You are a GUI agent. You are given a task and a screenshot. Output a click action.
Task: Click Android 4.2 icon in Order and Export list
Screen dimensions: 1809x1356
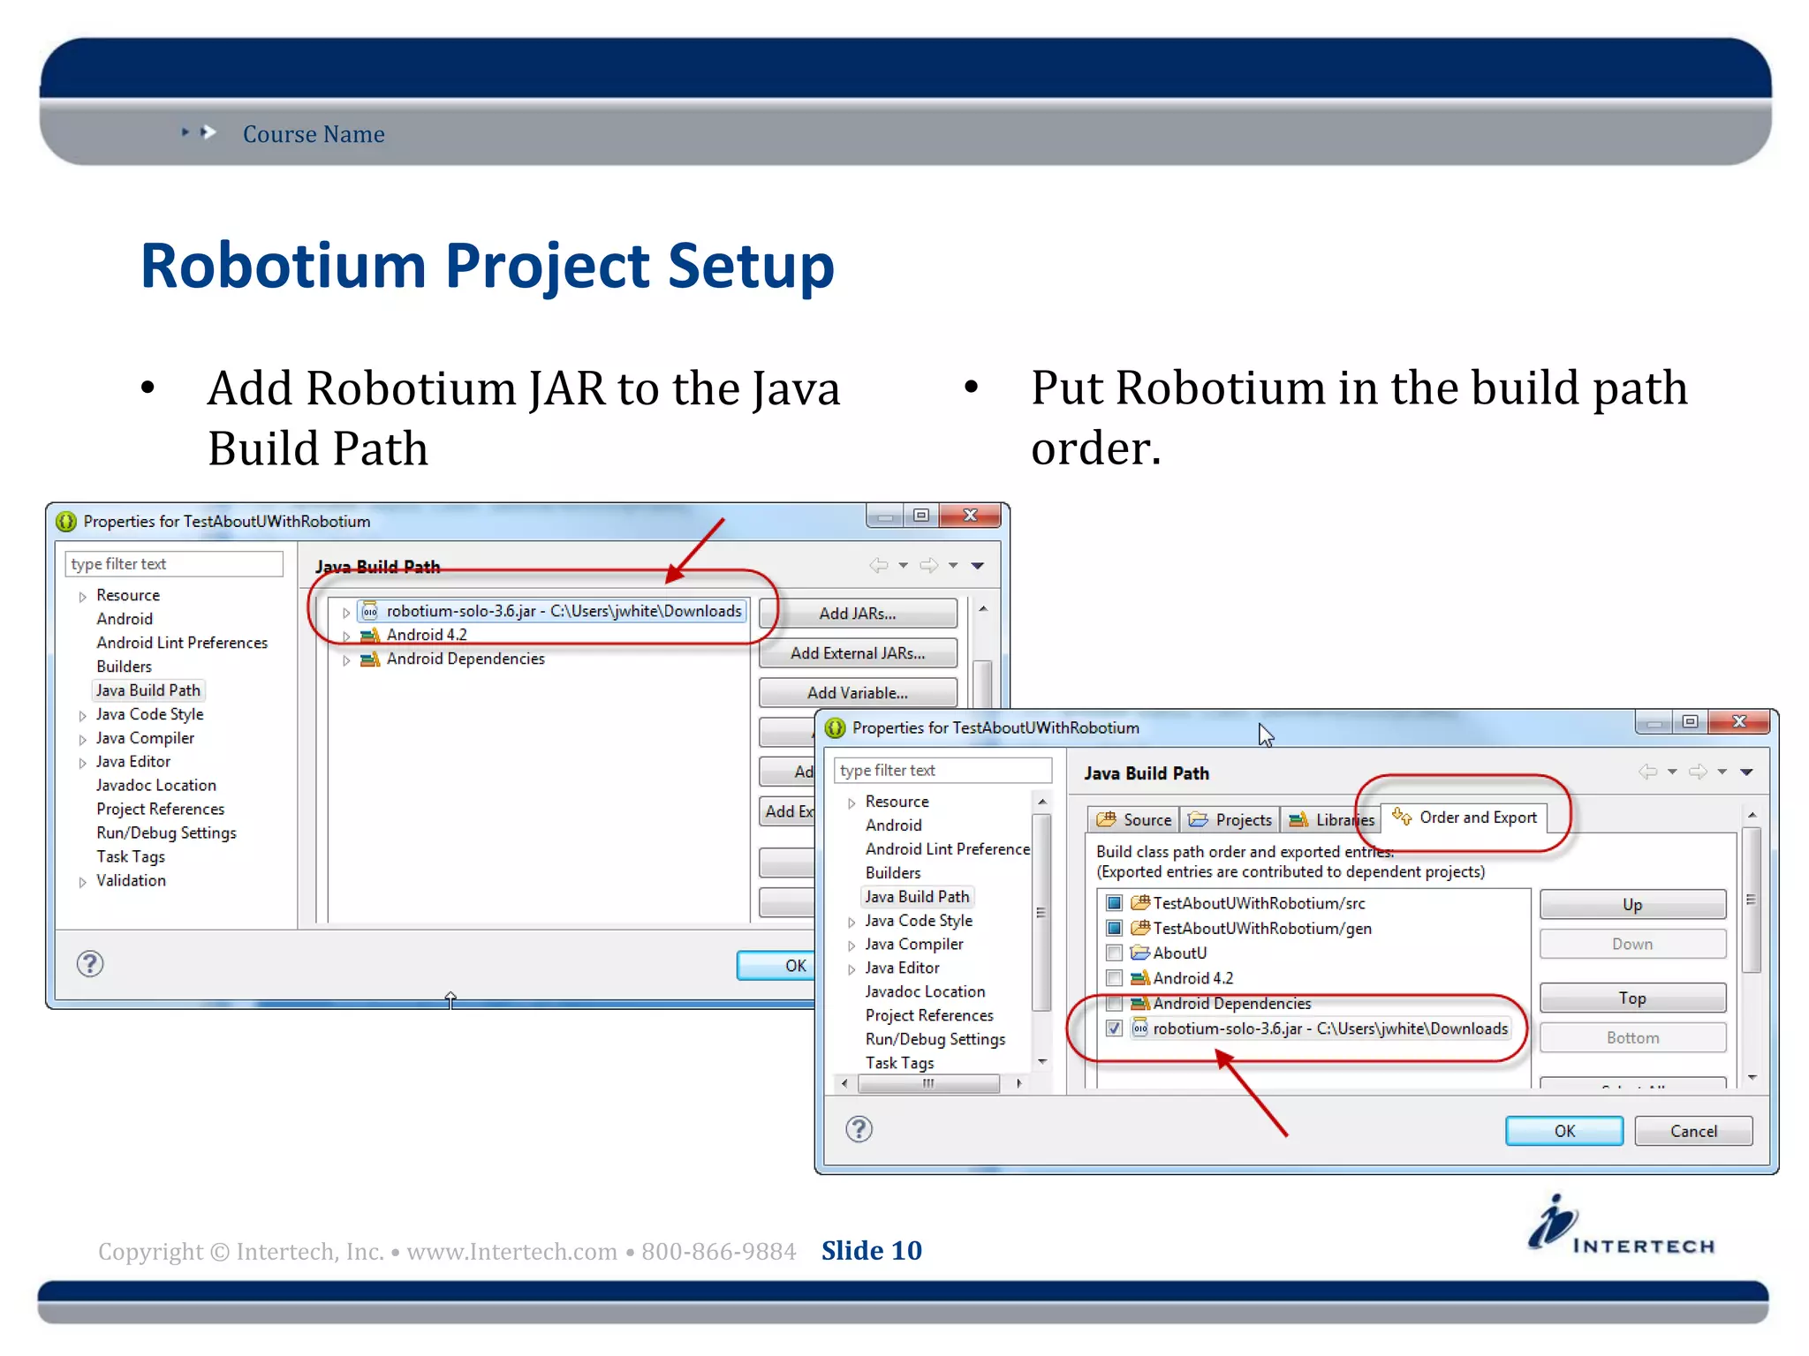tap(1139, 978)
